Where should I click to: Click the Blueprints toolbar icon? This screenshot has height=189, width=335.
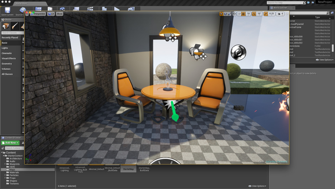coord(76,9)
